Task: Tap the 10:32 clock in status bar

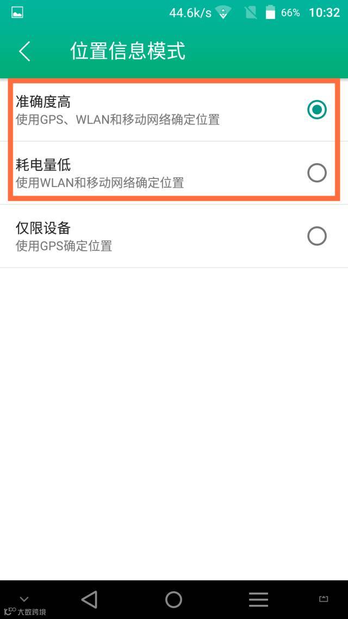Action: point(324,13)
